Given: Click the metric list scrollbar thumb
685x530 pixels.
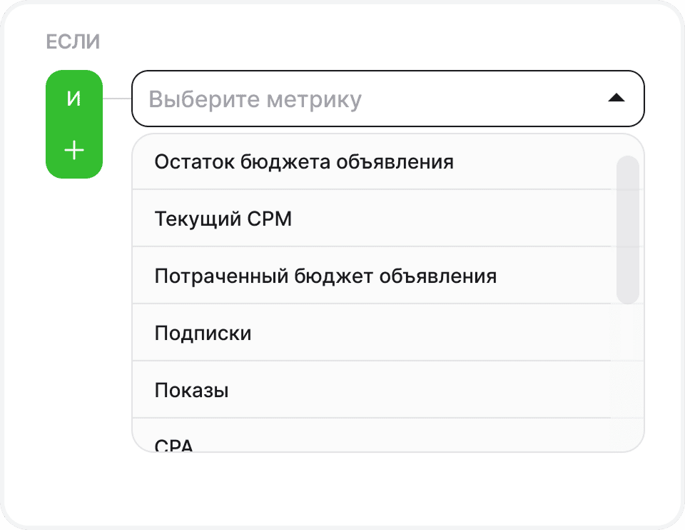Looking at the screenshot, I should [x=627, y=229].
